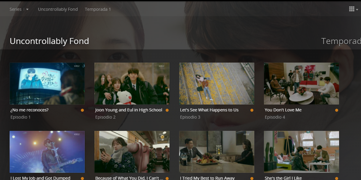Click title Because of What You Did, I Can't
This screenshot has width=361, height=180.
pos(129,178)
